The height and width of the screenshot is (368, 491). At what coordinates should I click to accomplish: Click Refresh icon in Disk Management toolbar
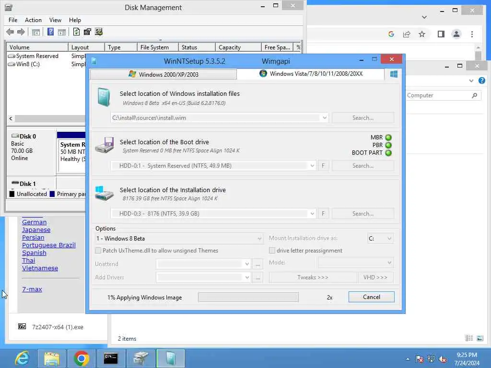(x=76, y=32)
